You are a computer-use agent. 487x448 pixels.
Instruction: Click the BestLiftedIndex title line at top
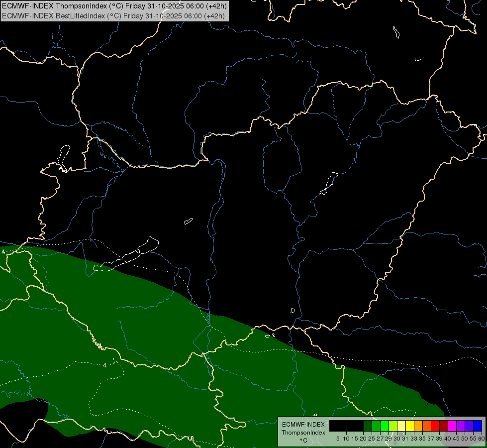113,16
